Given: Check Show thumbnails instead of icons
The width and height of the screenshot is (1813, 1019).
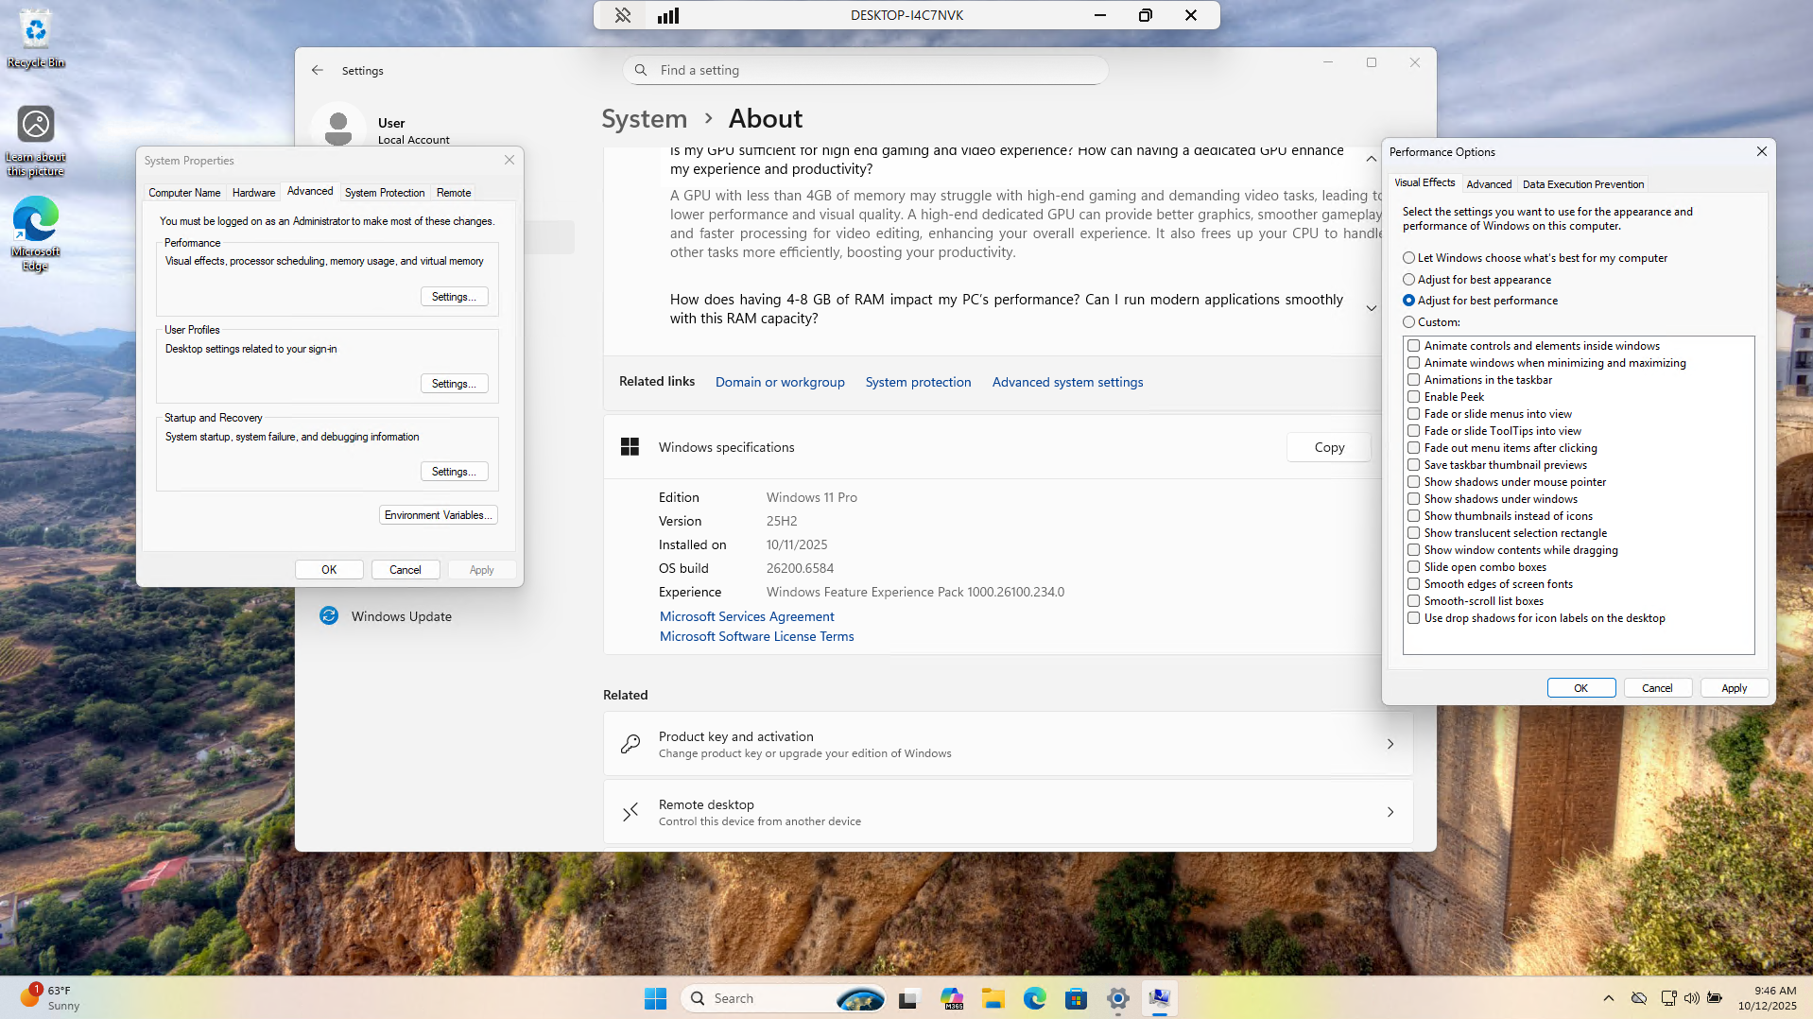Looking at the screenshot, I should (x=1414, y=516).
